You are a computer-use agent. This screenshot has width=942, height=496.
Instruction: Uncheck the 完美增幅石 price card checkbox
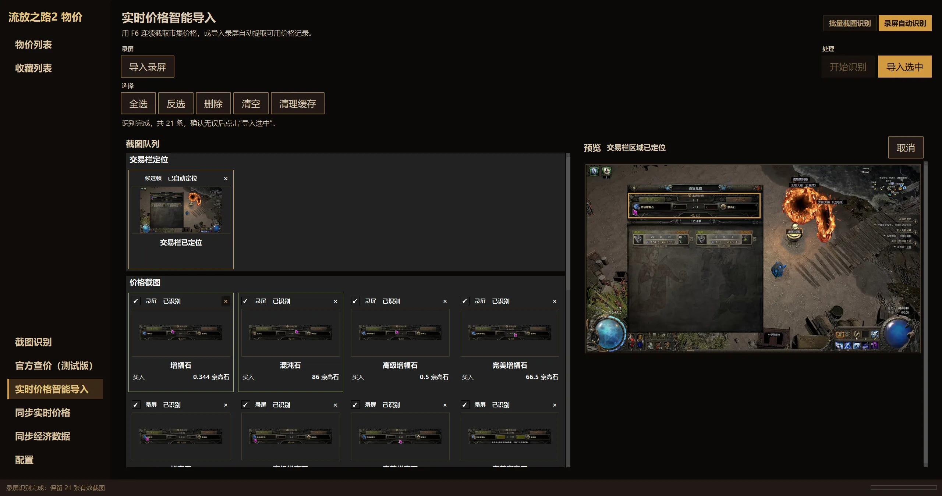pos(465,301)
